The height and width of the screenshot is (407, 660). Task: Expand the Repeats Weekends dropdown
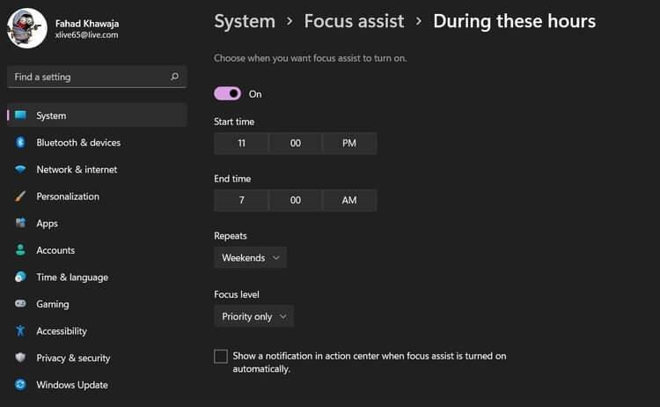251,257
